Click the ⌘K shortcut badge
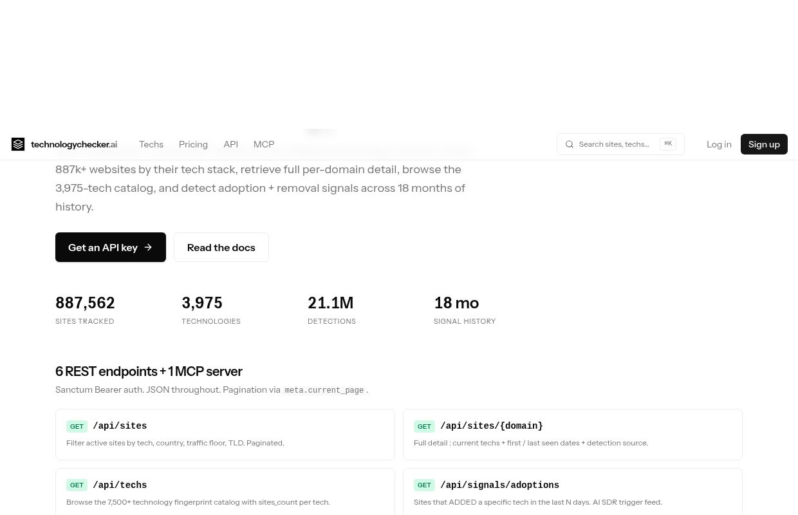Screen dimensions: 798x515 coord(668,144)
